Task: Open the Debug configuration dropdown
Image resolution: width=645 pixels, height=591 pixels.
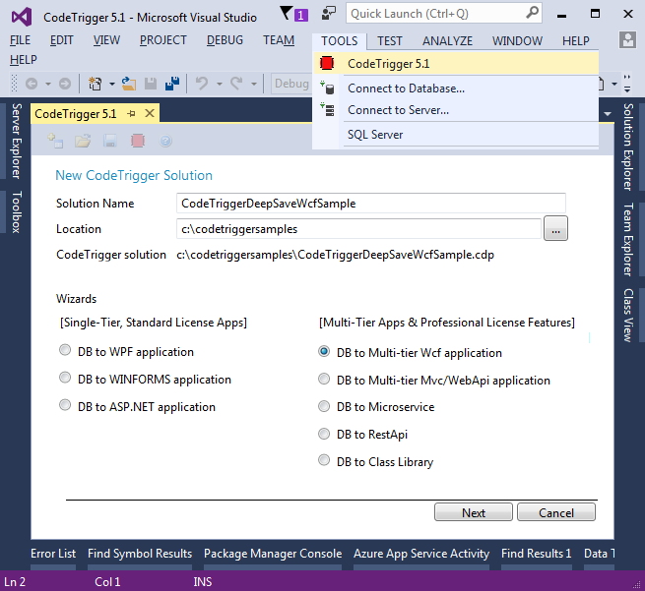Action: (291, 85)
